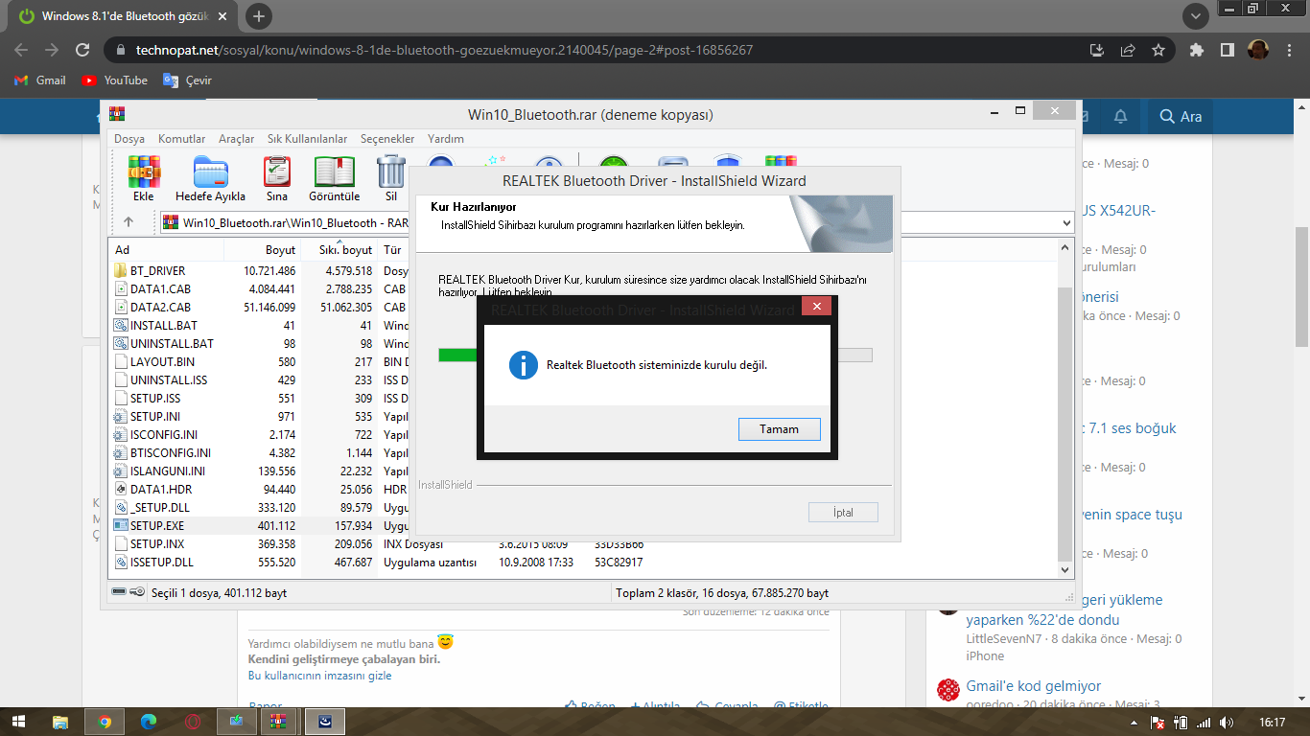Select the BT_DRIVER folder in the archive
This screenshot has width=1310, height=736.
pyautogui.click(x=158, y=271)
